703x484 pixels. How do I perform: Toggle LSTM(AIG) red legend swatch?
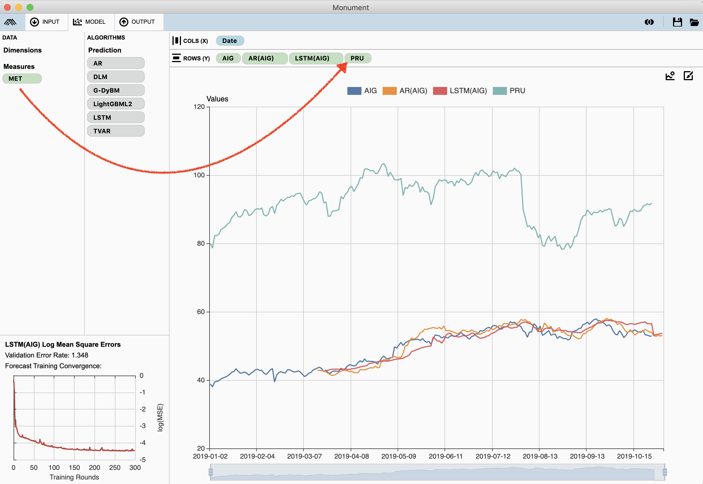[440, 91]
